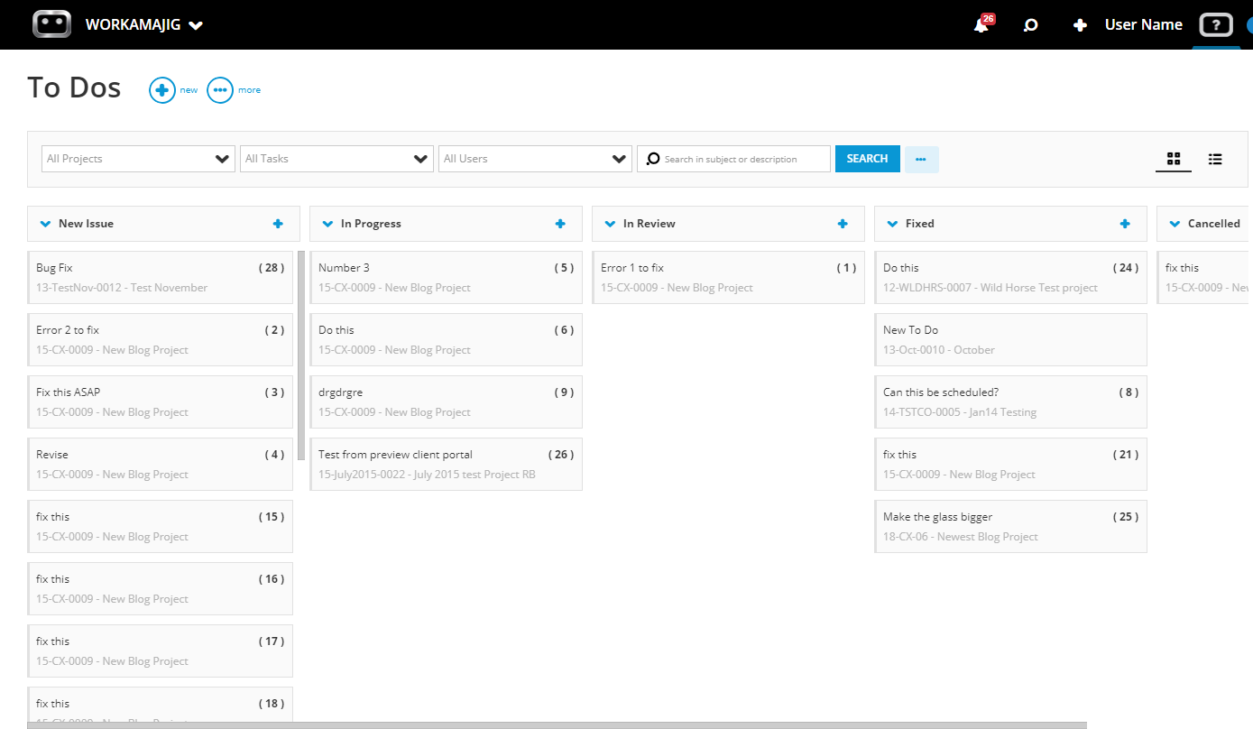Open the Number 3 card
This screenshot has height=729, width=1253.
(446, 277)
